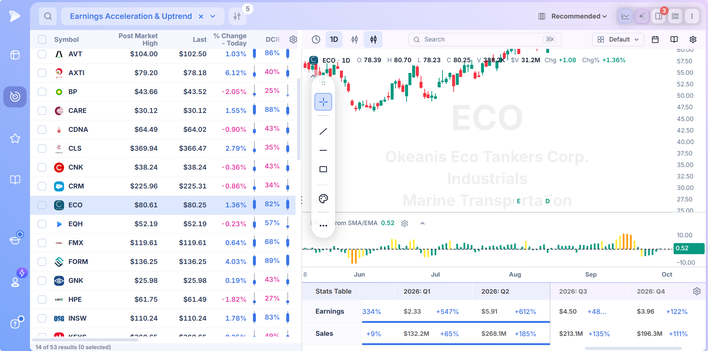Open the INSW symbol row
This screenshot has width=708, height=351.
[163, 318]
